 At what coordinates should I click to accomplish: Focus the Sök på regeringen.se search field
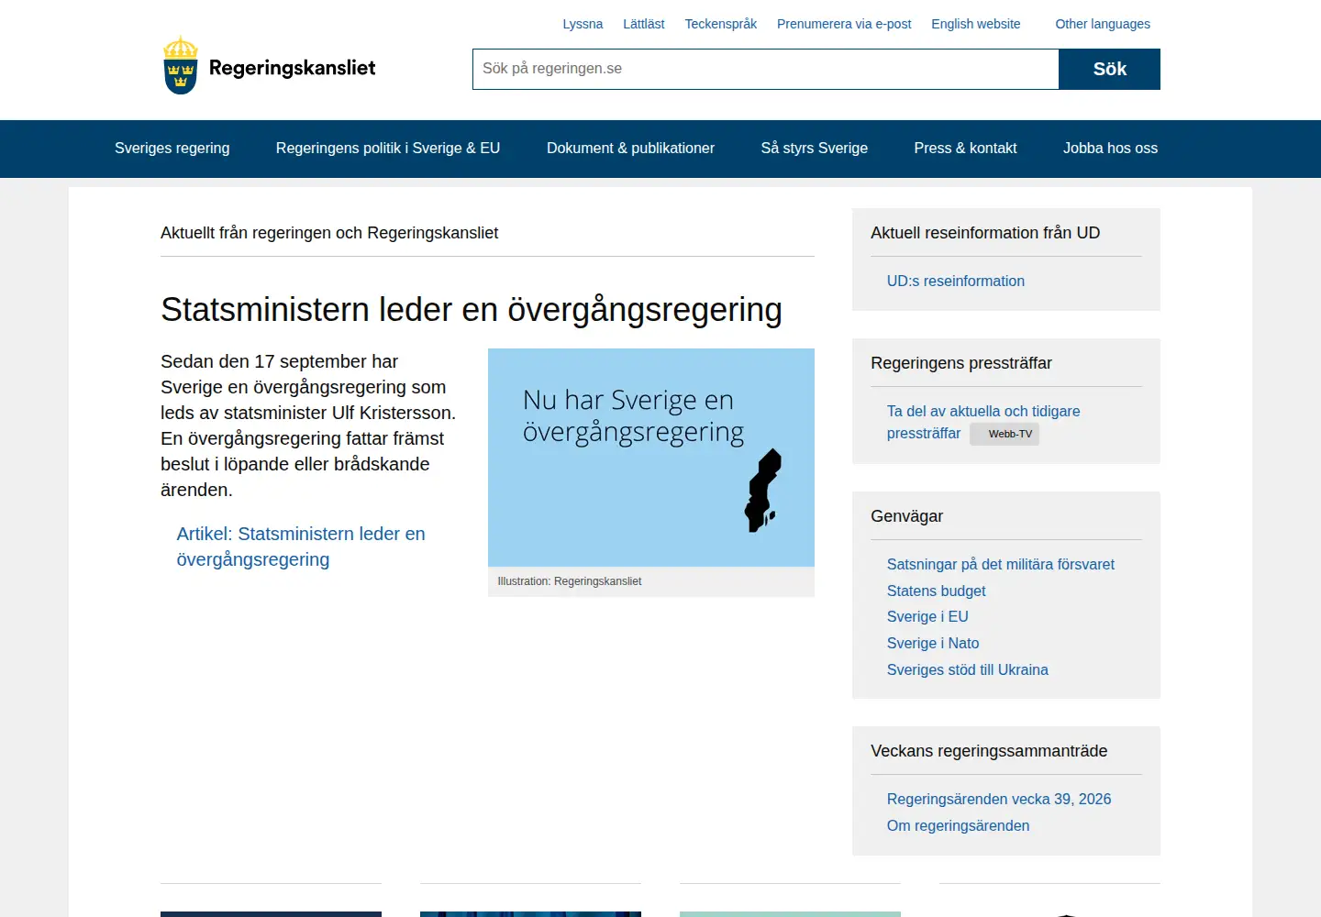pos(766,69)
